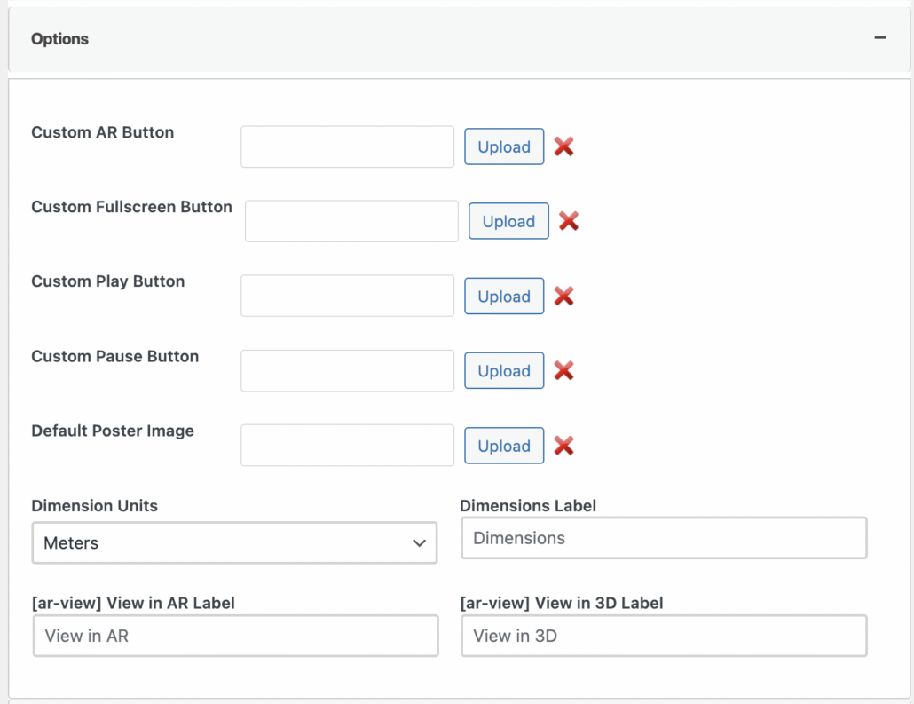914x704 pixels.
Task: Click Upload next to Custom Pause Button
Action: point(504,371)
